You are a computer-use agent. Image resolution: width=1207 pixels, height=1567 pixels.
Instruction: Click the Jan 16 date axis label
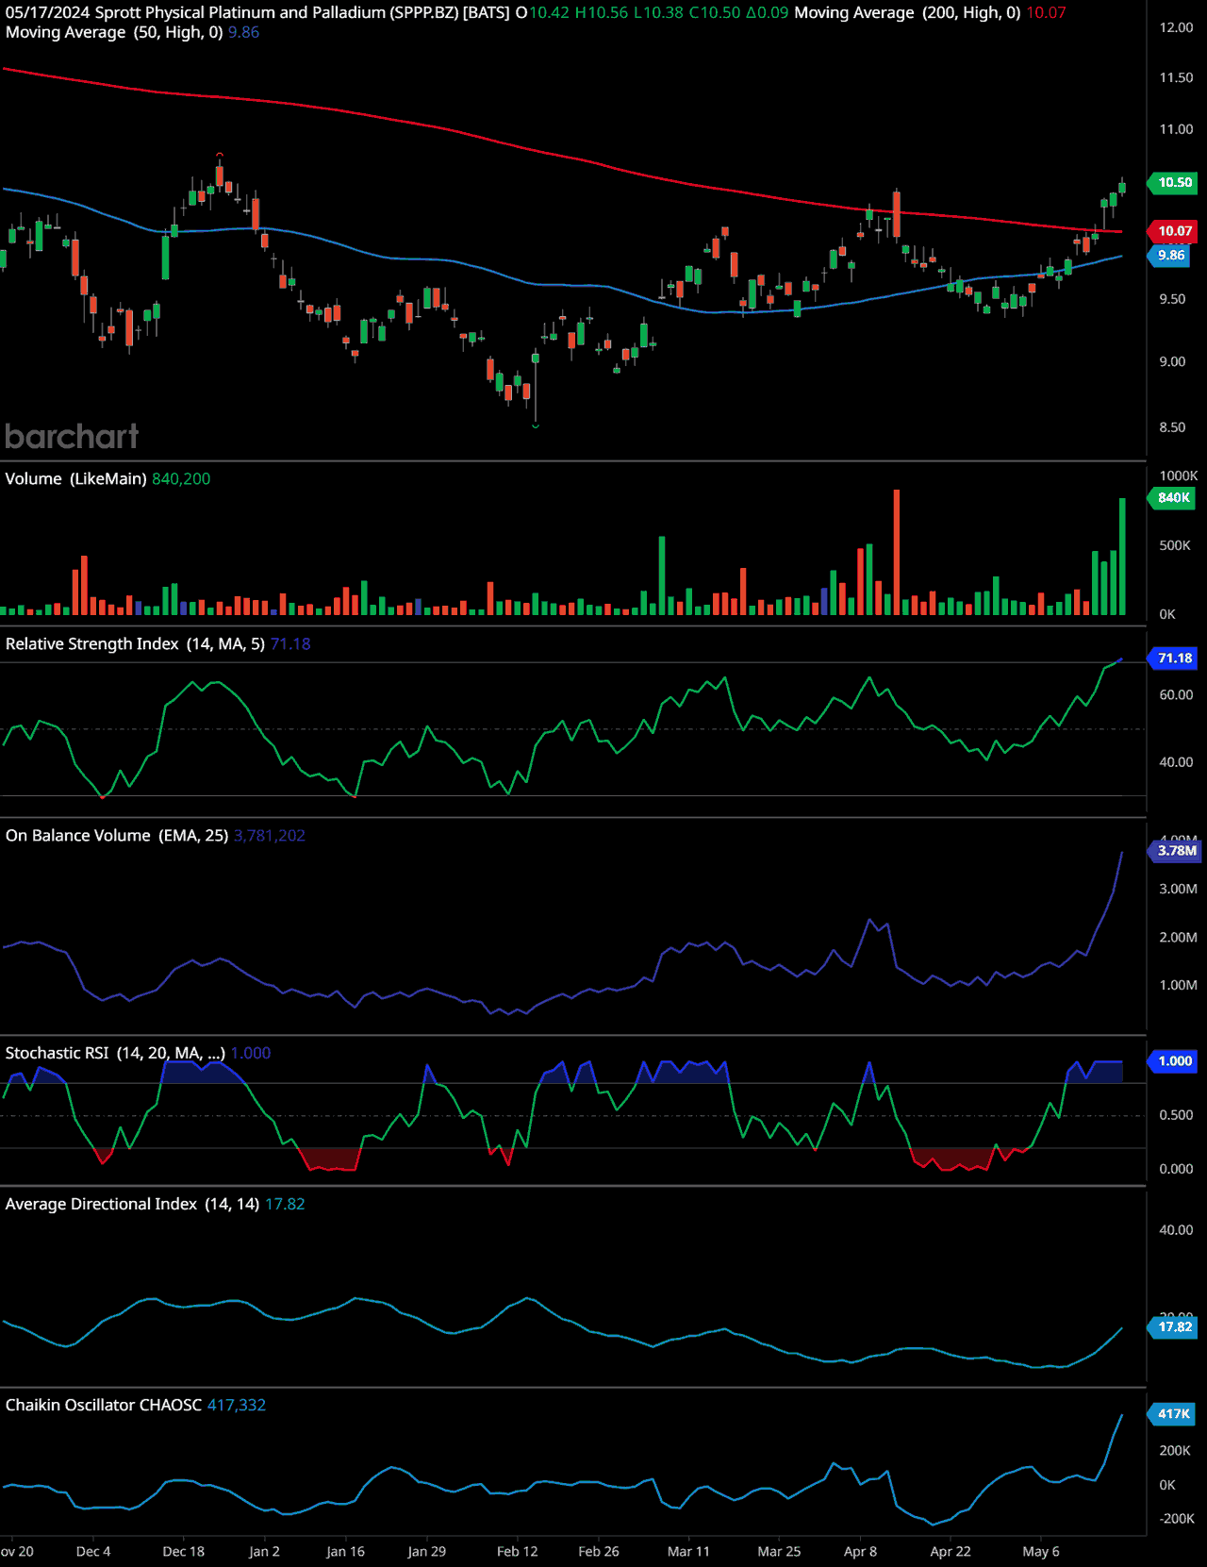click(345, 1551)
